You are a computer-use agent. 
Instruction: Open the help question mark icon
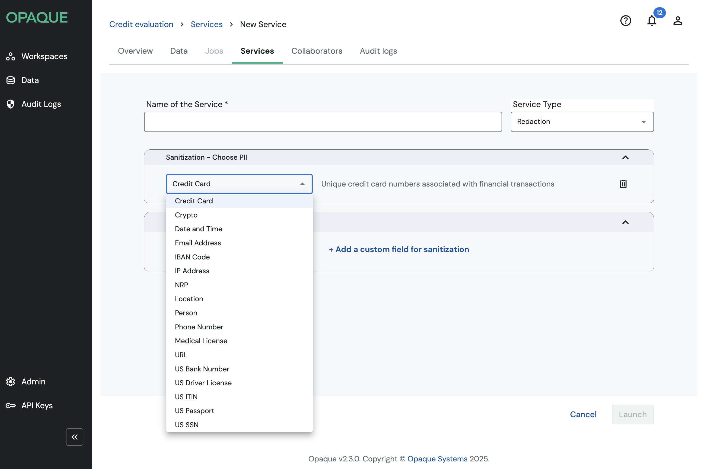pyautogui.click(x=626, y=21)
